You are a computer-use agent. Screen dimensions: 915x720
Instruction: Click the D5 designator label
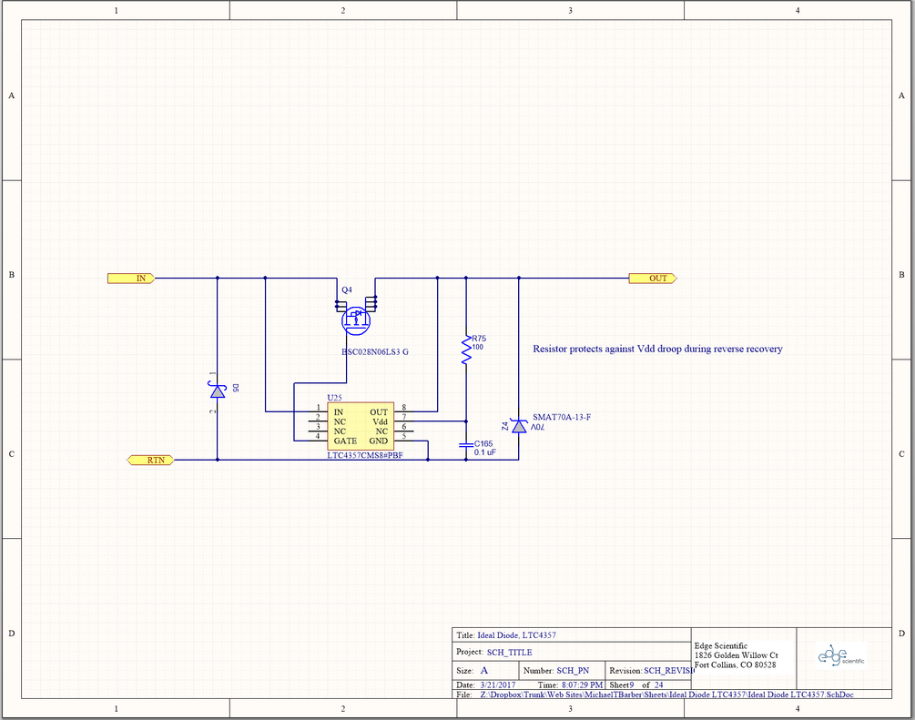[235, 388]
